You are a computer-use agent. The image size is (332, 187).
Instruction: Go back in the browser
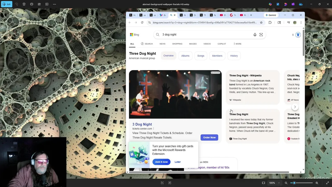(130, 23)
